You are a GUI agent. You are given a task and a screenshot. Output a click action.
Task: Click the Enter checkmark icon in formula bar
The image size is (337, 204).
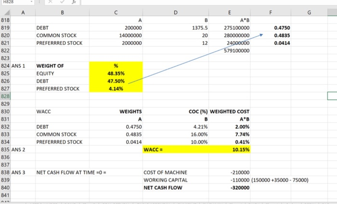click(x=62, y=2)
